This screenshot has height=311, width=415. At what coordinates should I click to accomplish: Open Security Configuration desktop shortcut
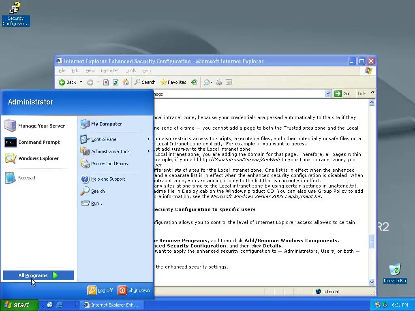(x=16, y=14)
